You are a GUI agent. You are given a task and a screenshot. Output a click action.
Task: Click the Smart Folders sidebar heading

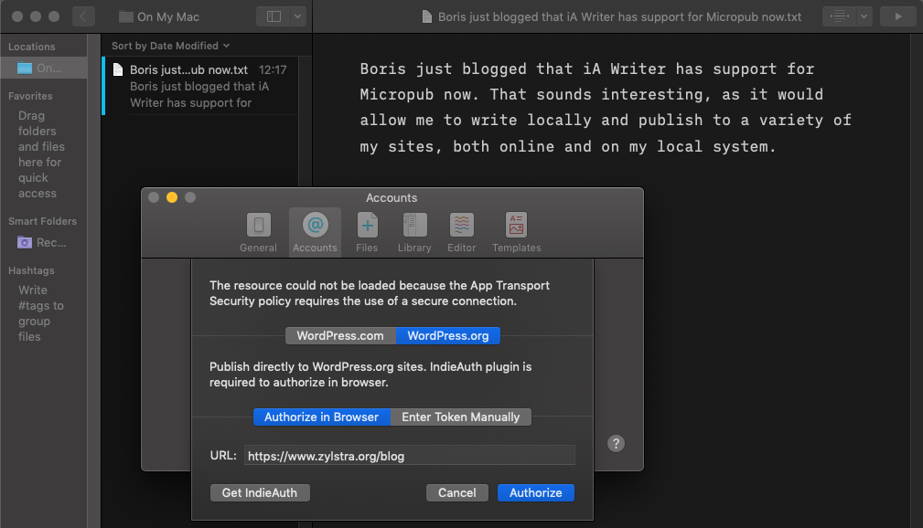coord(42,221)
